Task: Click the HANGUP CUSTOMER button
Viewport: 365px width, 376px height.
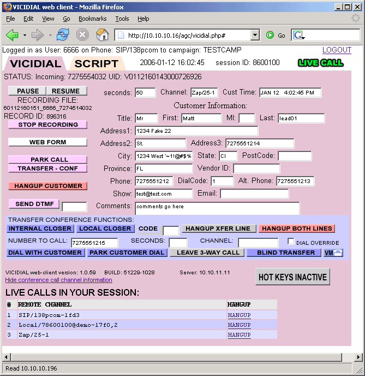Action: 48,186
